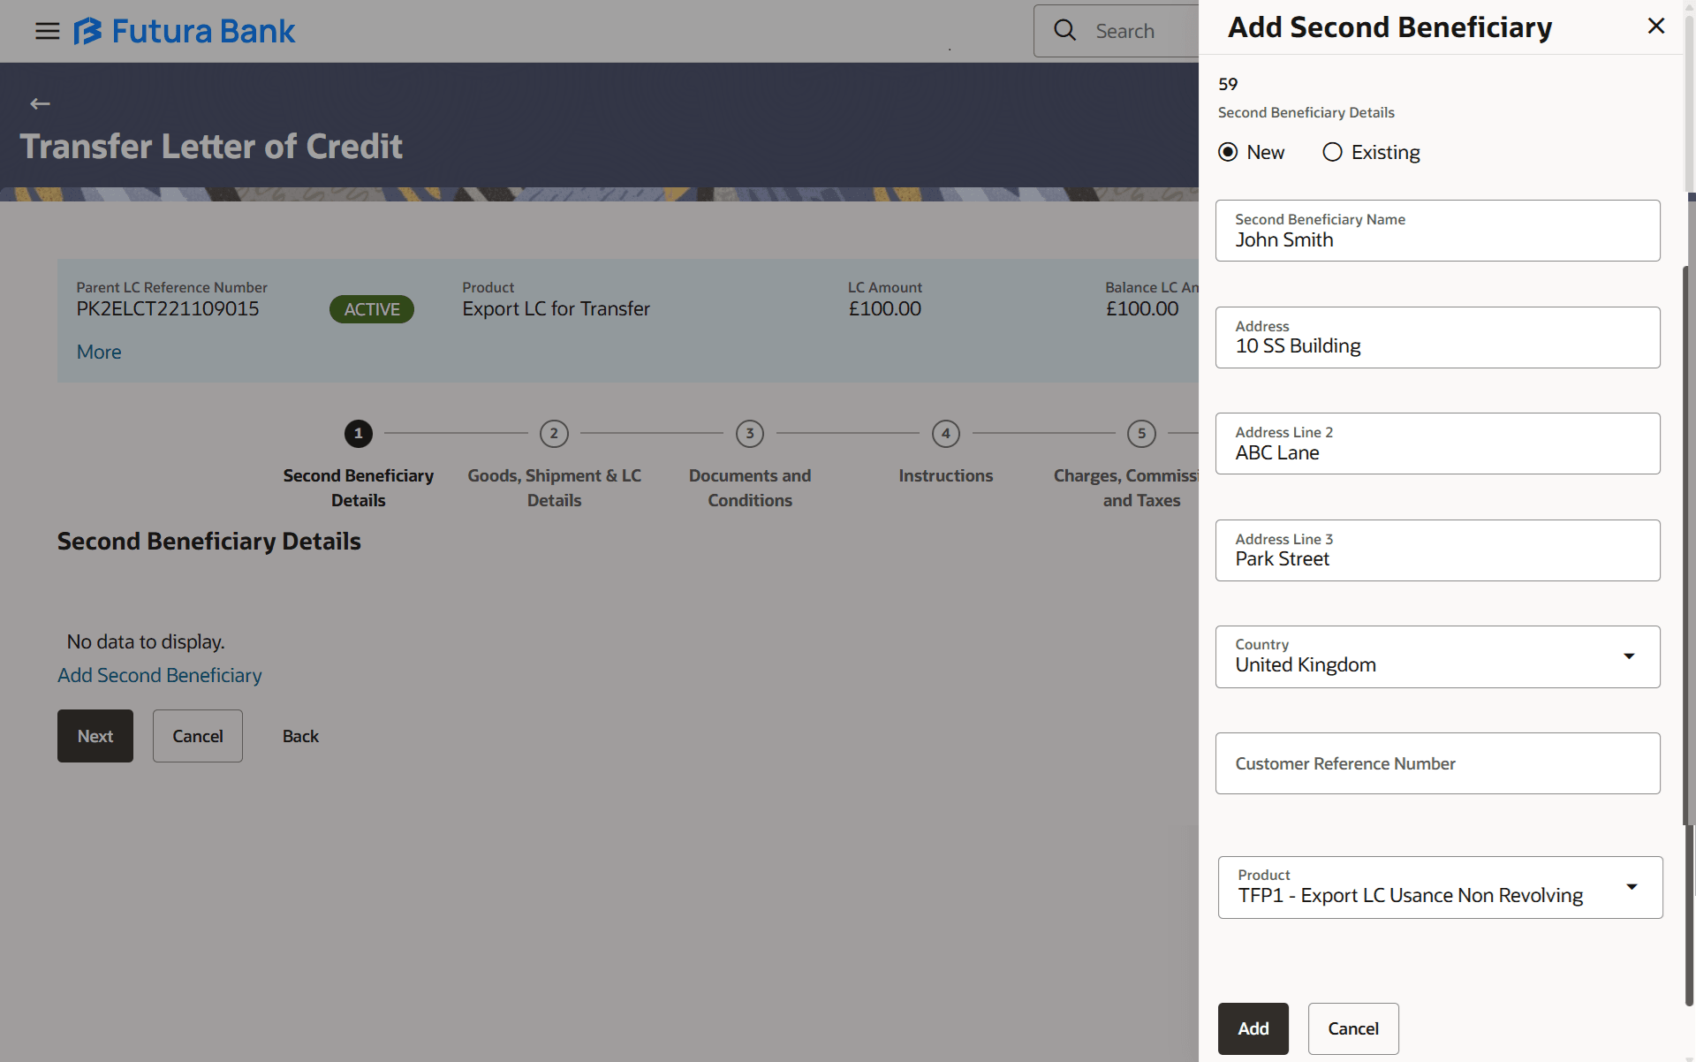Click the Second Beneficiary Name field
The width and height of the screenshot is (1696, 1062).
1437,231
